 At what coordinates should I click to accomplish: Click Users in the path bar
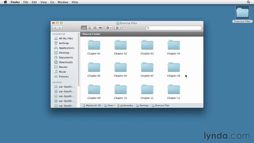109,106
